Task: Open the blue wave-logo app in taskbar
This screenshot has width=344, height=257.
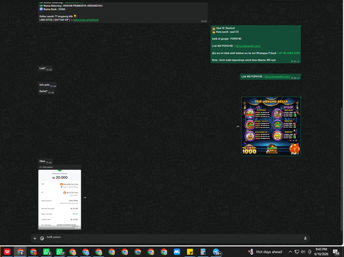Action: tap(177, 252)
